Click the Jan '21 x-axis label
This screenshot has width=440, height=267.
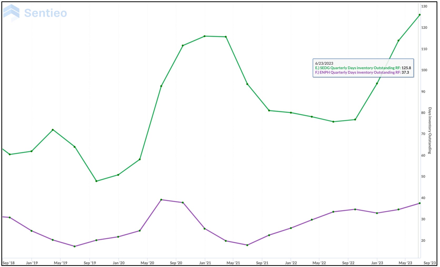pos(205,263)
